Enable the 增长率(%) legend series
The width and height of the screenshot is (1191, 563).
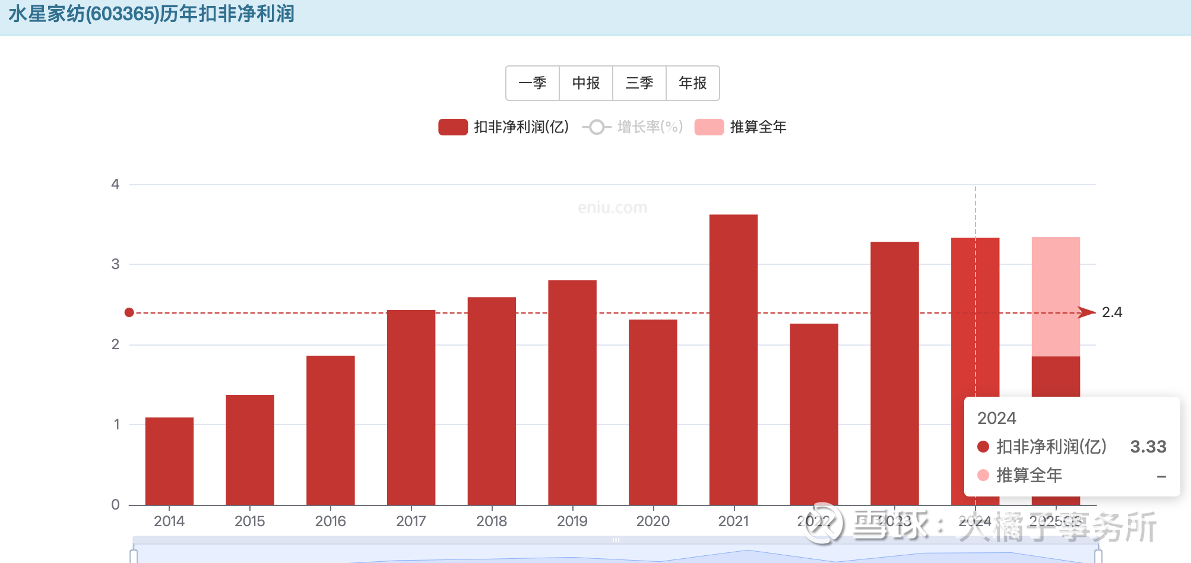(632, 127)
